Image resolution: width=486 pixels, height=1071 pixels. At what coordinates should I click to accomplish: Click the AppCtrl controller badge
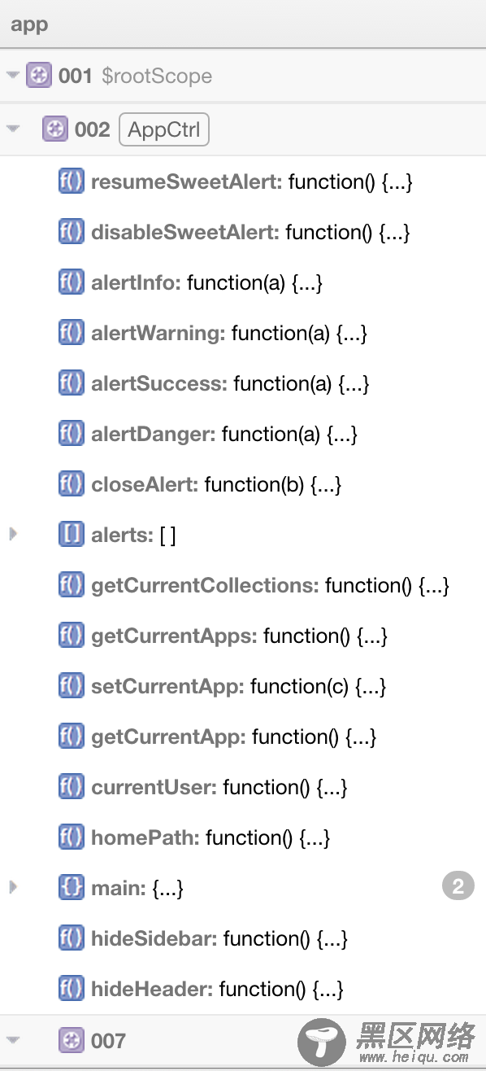pyautogui.click(x=164, y=129)
